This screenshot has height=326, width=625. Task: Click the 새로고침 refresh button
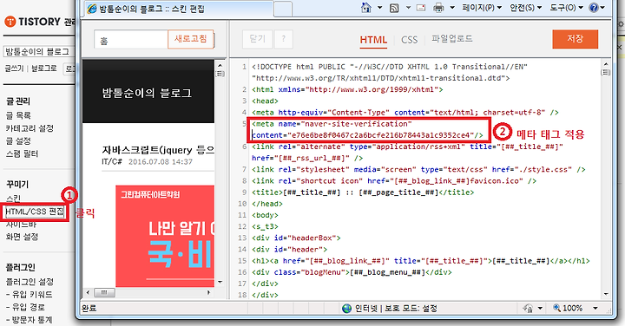click(x=190, y=39)
